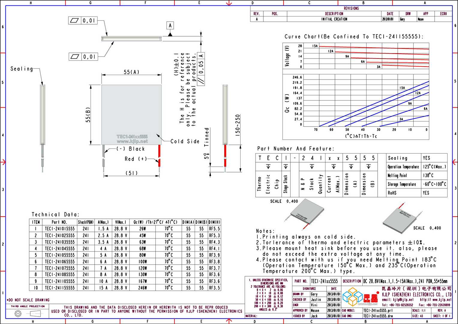
Task: Select part number TEC1-241155555 in table
Action: click(x=60, y=288)
